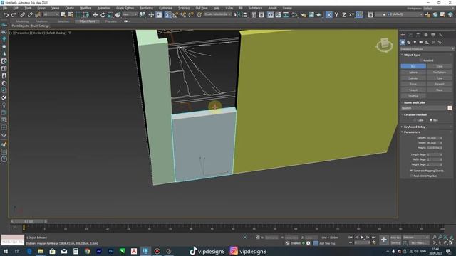Click the Cylinder primitive button
The height and width of the screenshot is (256, 456).
[413, 78]
